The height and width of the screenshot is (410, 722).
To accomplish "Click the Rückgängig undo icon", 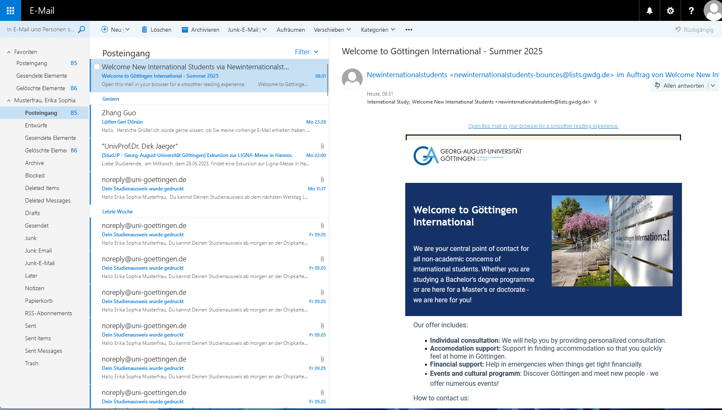I will tap(678, 30).
